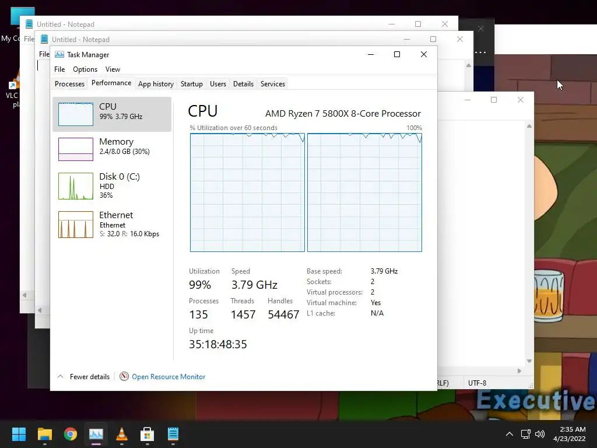This screenshot has width=597, height=448.
Task: Show hidden system tray icons
Action: point(510,434)
